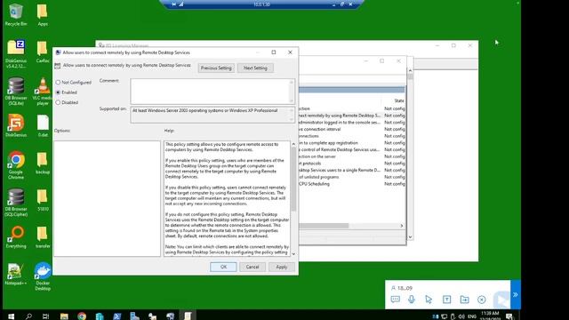Open taskbar Search

(x=28, y=316)
